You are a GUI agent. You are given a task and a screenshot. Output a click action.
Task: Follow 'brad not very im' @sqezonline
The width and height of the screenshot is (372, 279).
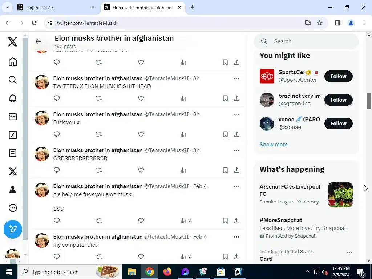pos(338,100)
